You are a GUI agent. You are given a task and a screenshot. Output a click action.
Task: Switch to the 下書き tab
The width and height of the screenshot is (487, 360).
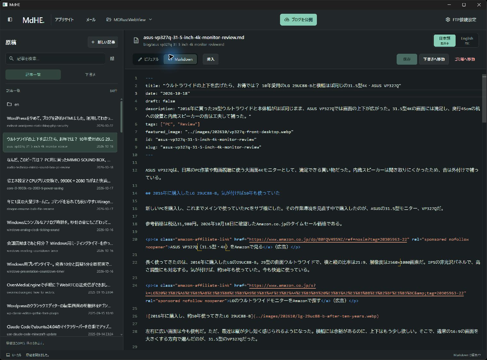pyautogui.click(x=90, y=75)
